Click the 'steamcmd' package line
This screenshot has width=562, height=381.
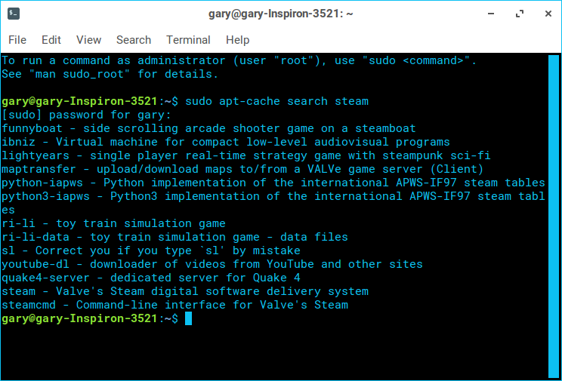click(175, 306)
